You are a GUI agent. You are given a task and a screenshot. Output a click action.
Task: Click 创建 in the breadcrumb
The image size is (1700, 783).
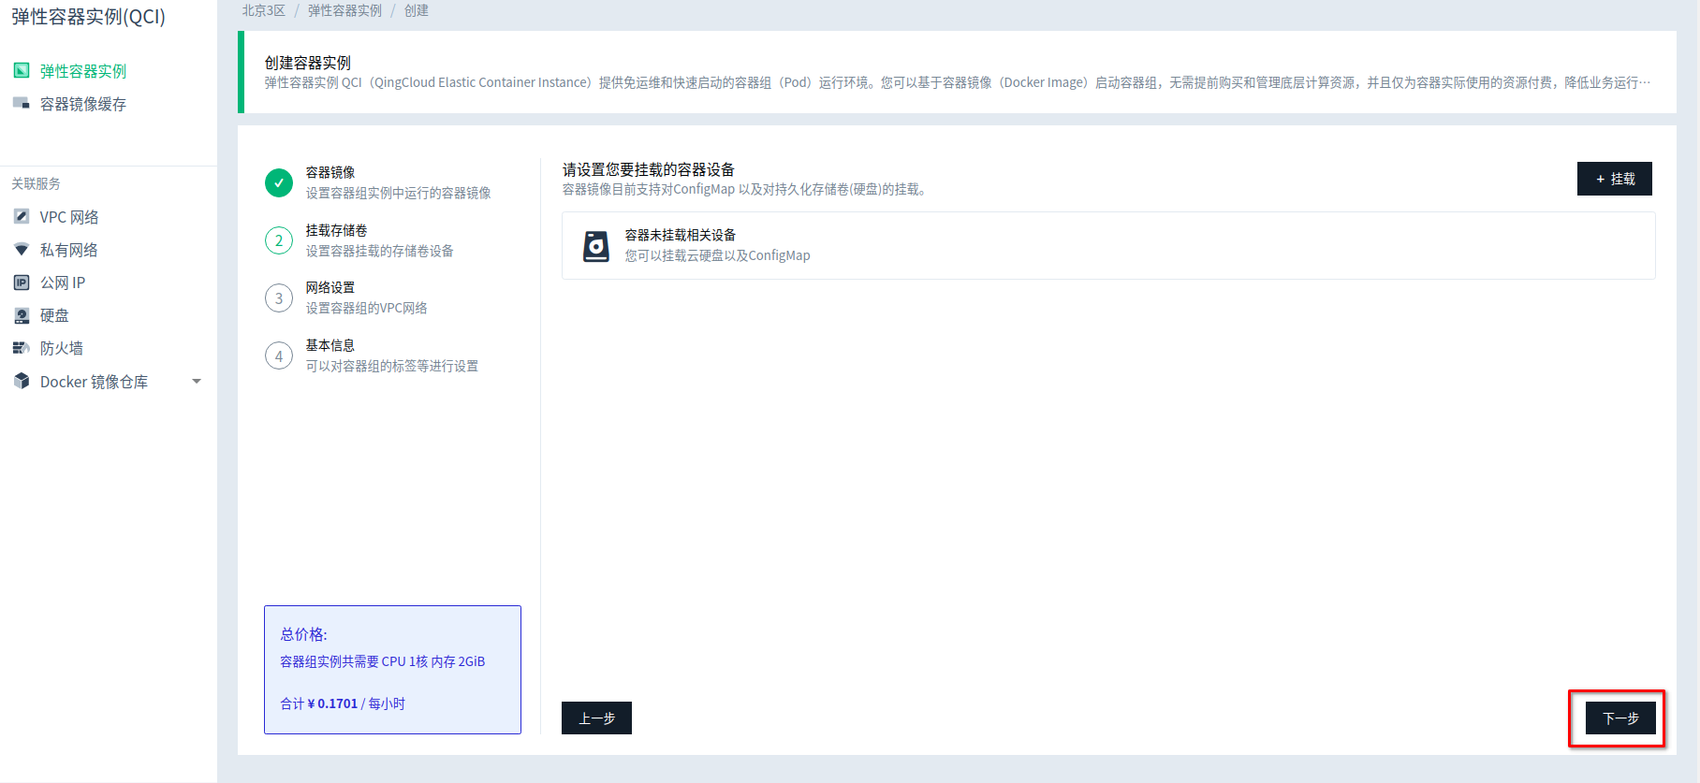(x=417, y=10)
